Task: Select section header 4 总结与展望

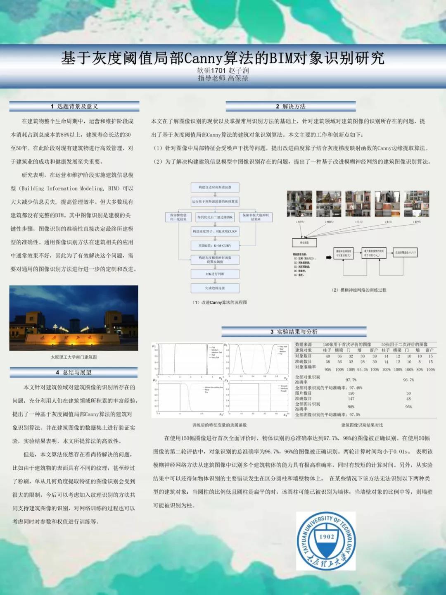Action: tap(74, 372)
